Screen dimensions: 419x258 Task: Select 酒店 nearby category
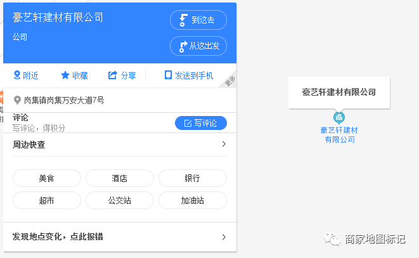pos(120,178)
